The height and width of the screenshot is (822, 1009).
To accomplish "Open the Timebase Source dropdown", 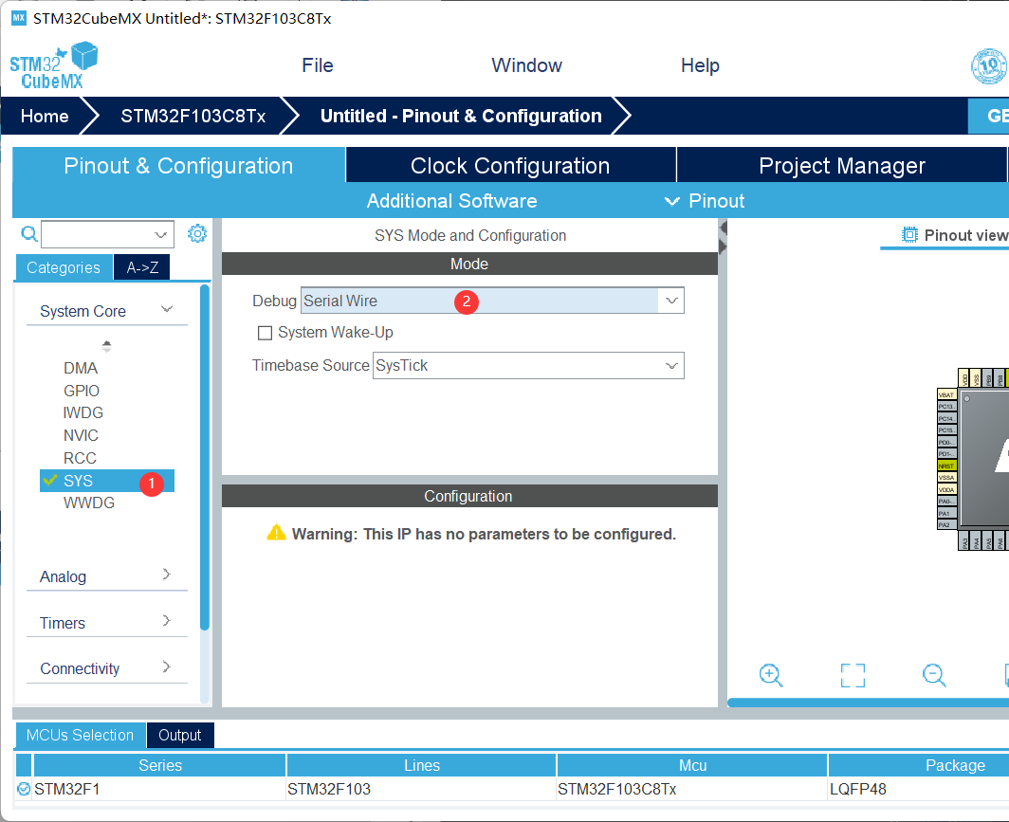I will coord(671,365).
